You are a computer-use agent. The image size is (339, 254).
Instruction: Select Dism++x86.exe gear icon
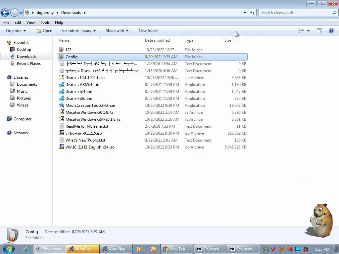tap(62, 98)
